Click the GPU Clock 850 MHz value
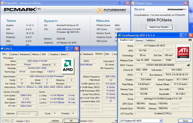 point(141,104)
